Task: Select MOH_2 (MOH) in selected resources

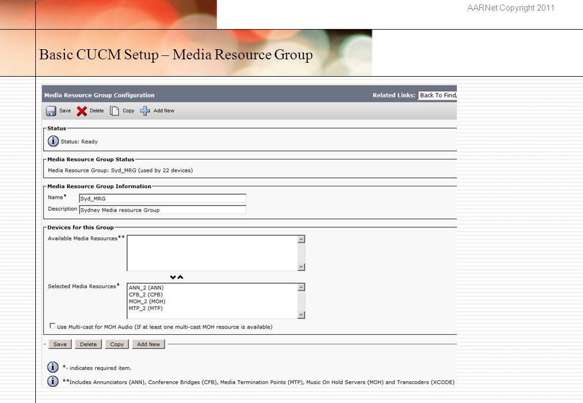Action: (x=147, y=301)
